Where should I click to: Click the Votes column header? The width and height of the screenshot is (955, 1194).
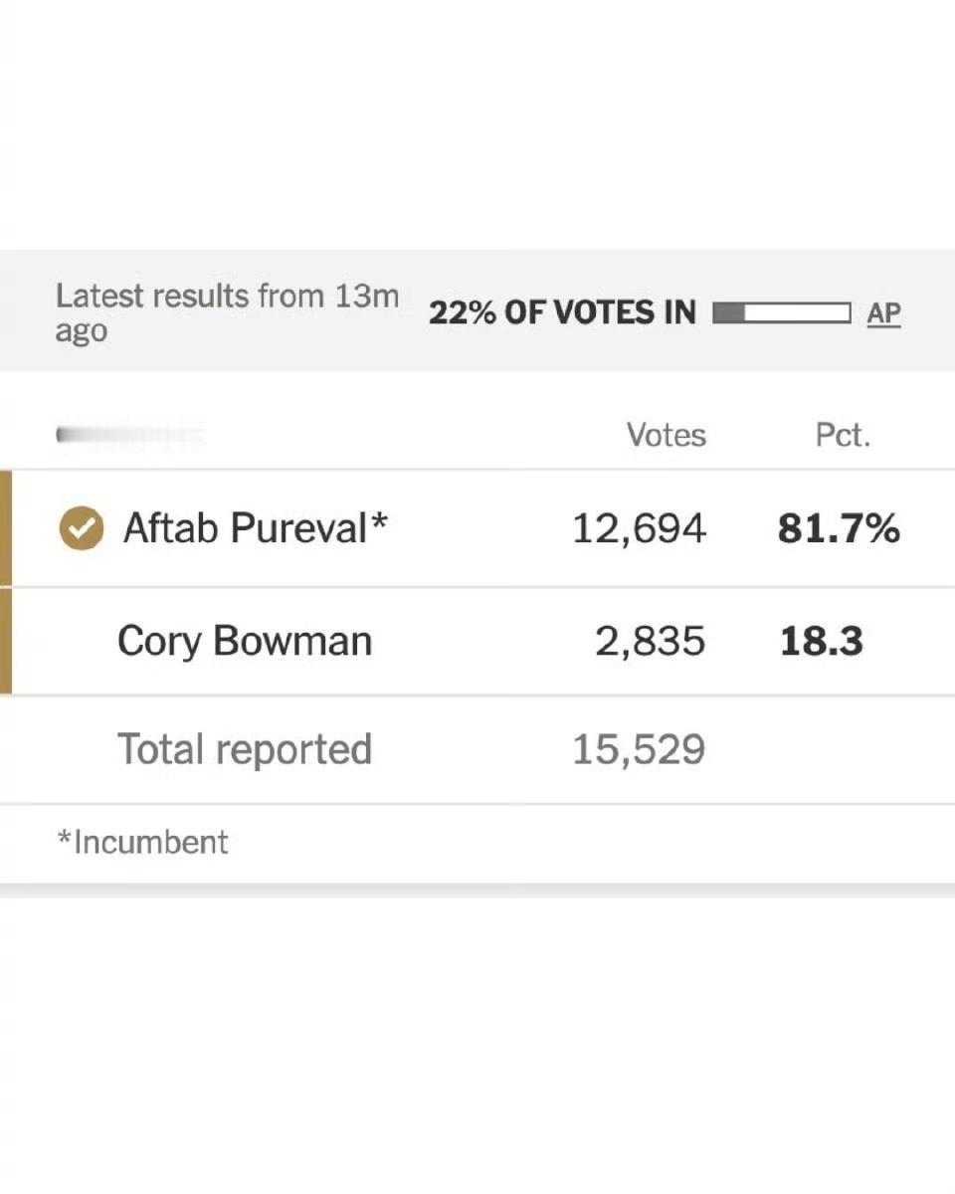(x=666, y=435)
